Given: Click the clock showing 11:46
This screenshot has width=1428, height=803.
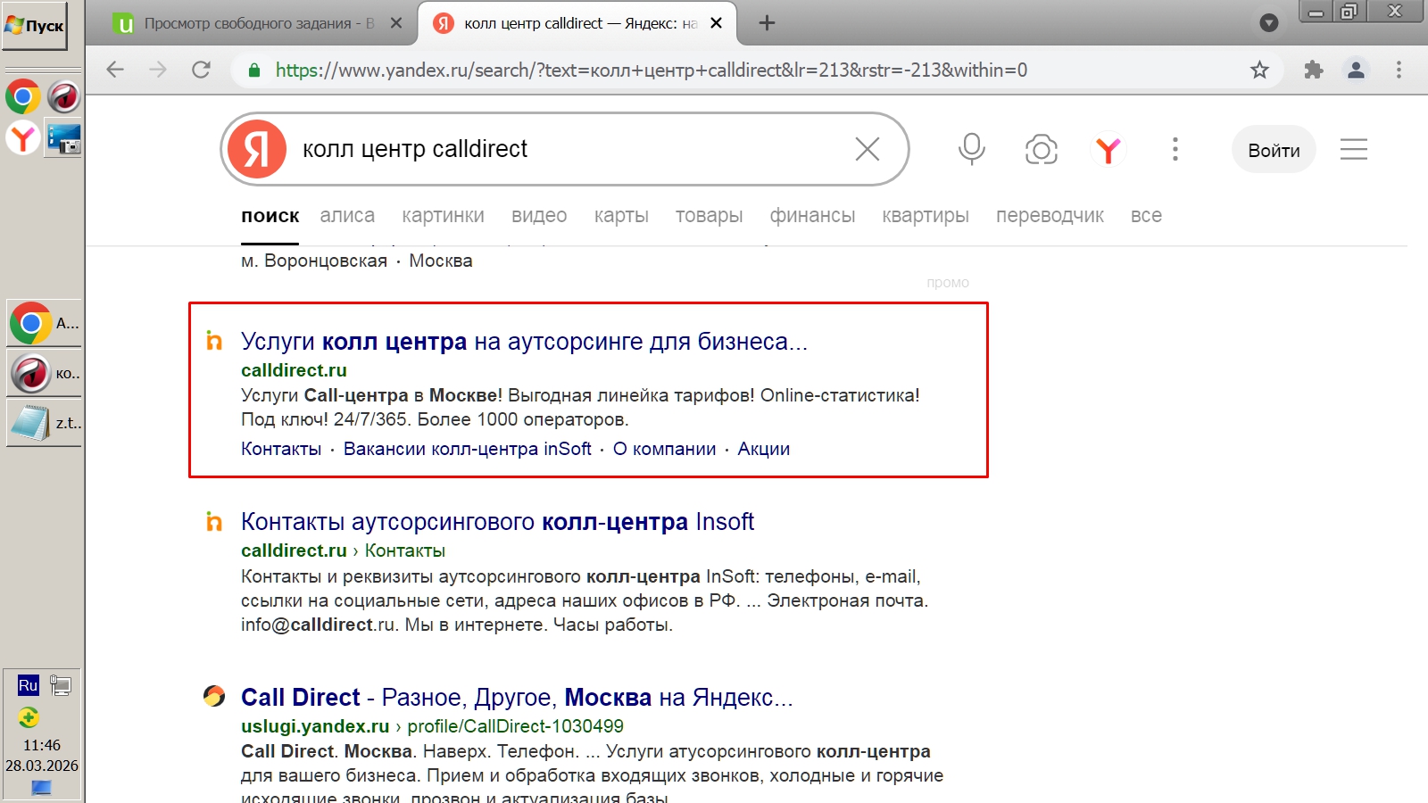Looking at the screenshot, I should [x=42, y=745].
